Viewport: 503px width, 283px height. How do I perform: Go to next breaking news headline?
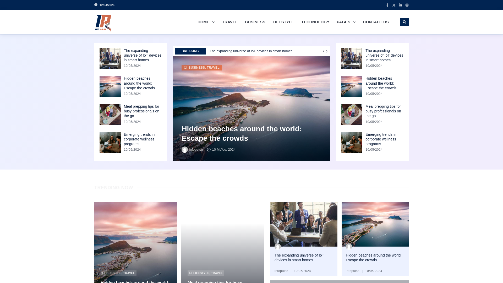pos(327,51)
